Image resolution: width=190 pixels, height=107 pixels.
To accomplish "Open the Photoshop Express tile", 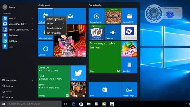I will pyautogui.click(x=129, y=32).
